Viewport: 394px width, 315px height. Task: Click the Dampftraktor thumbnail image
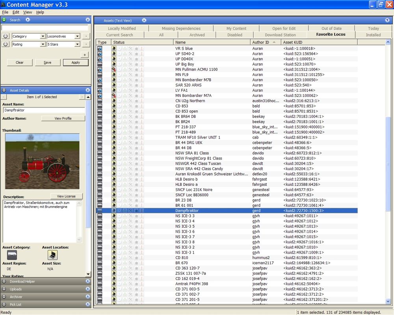tap(43, 161)
